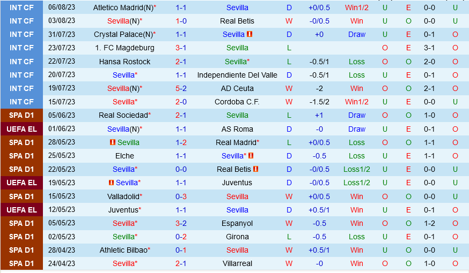
Task: Click the red card icon beside Sevilla in the Crystal Palace row
Action: click(x=250, y=34)
